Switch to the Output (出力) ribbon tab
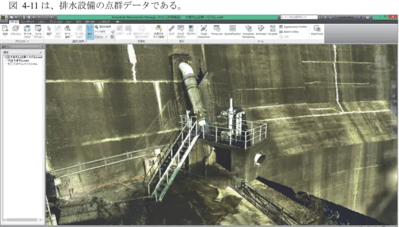This screenshot has width=399, height=227. (x=79, y=22)
